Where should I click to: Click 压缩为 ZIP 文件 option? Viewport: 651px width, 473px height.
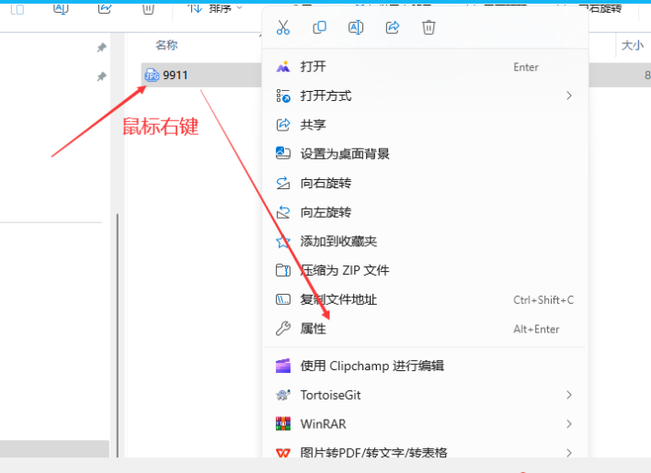[x=345, y=270]
